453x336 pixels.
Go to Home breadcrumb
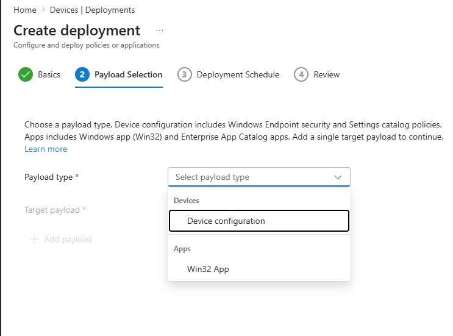click(x=25, y=10)
